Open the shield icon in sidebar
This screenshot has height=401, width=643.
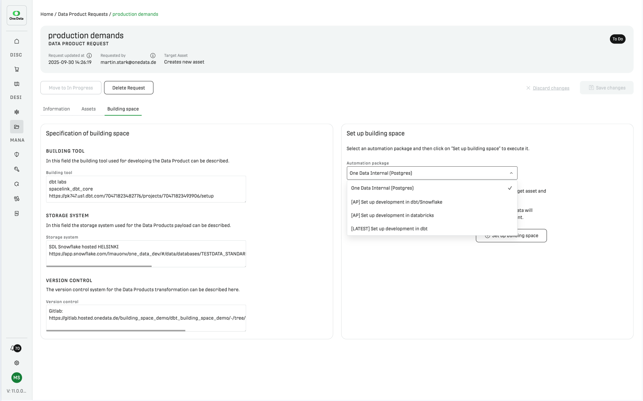(x=16, y=155)
